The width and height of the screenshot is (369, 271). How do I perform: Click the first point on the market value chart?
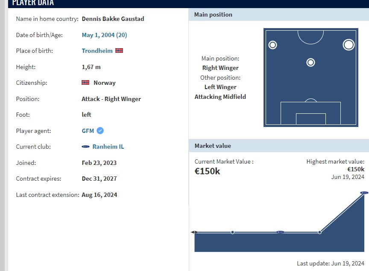[194, 232]
